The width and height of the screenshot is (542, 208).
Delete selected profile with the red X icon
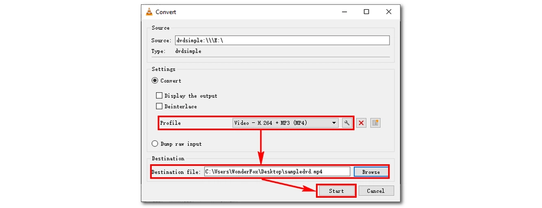tap(361, 123)
